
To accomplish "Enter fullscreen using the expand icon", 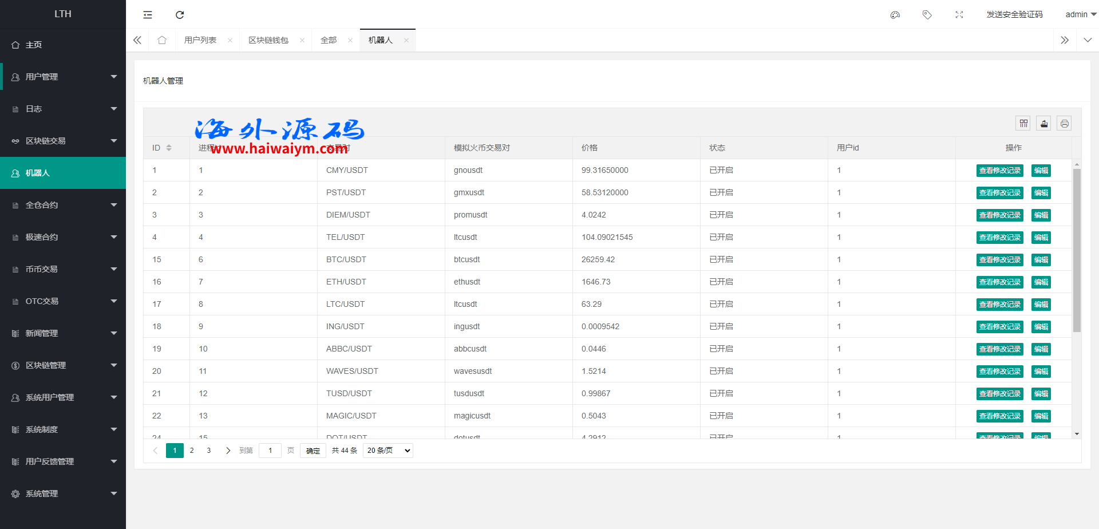I will coord(959,15).
